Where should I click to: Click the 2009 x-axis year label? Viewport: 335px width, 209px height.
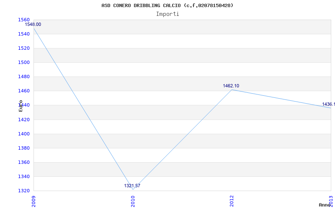[33, 201]
